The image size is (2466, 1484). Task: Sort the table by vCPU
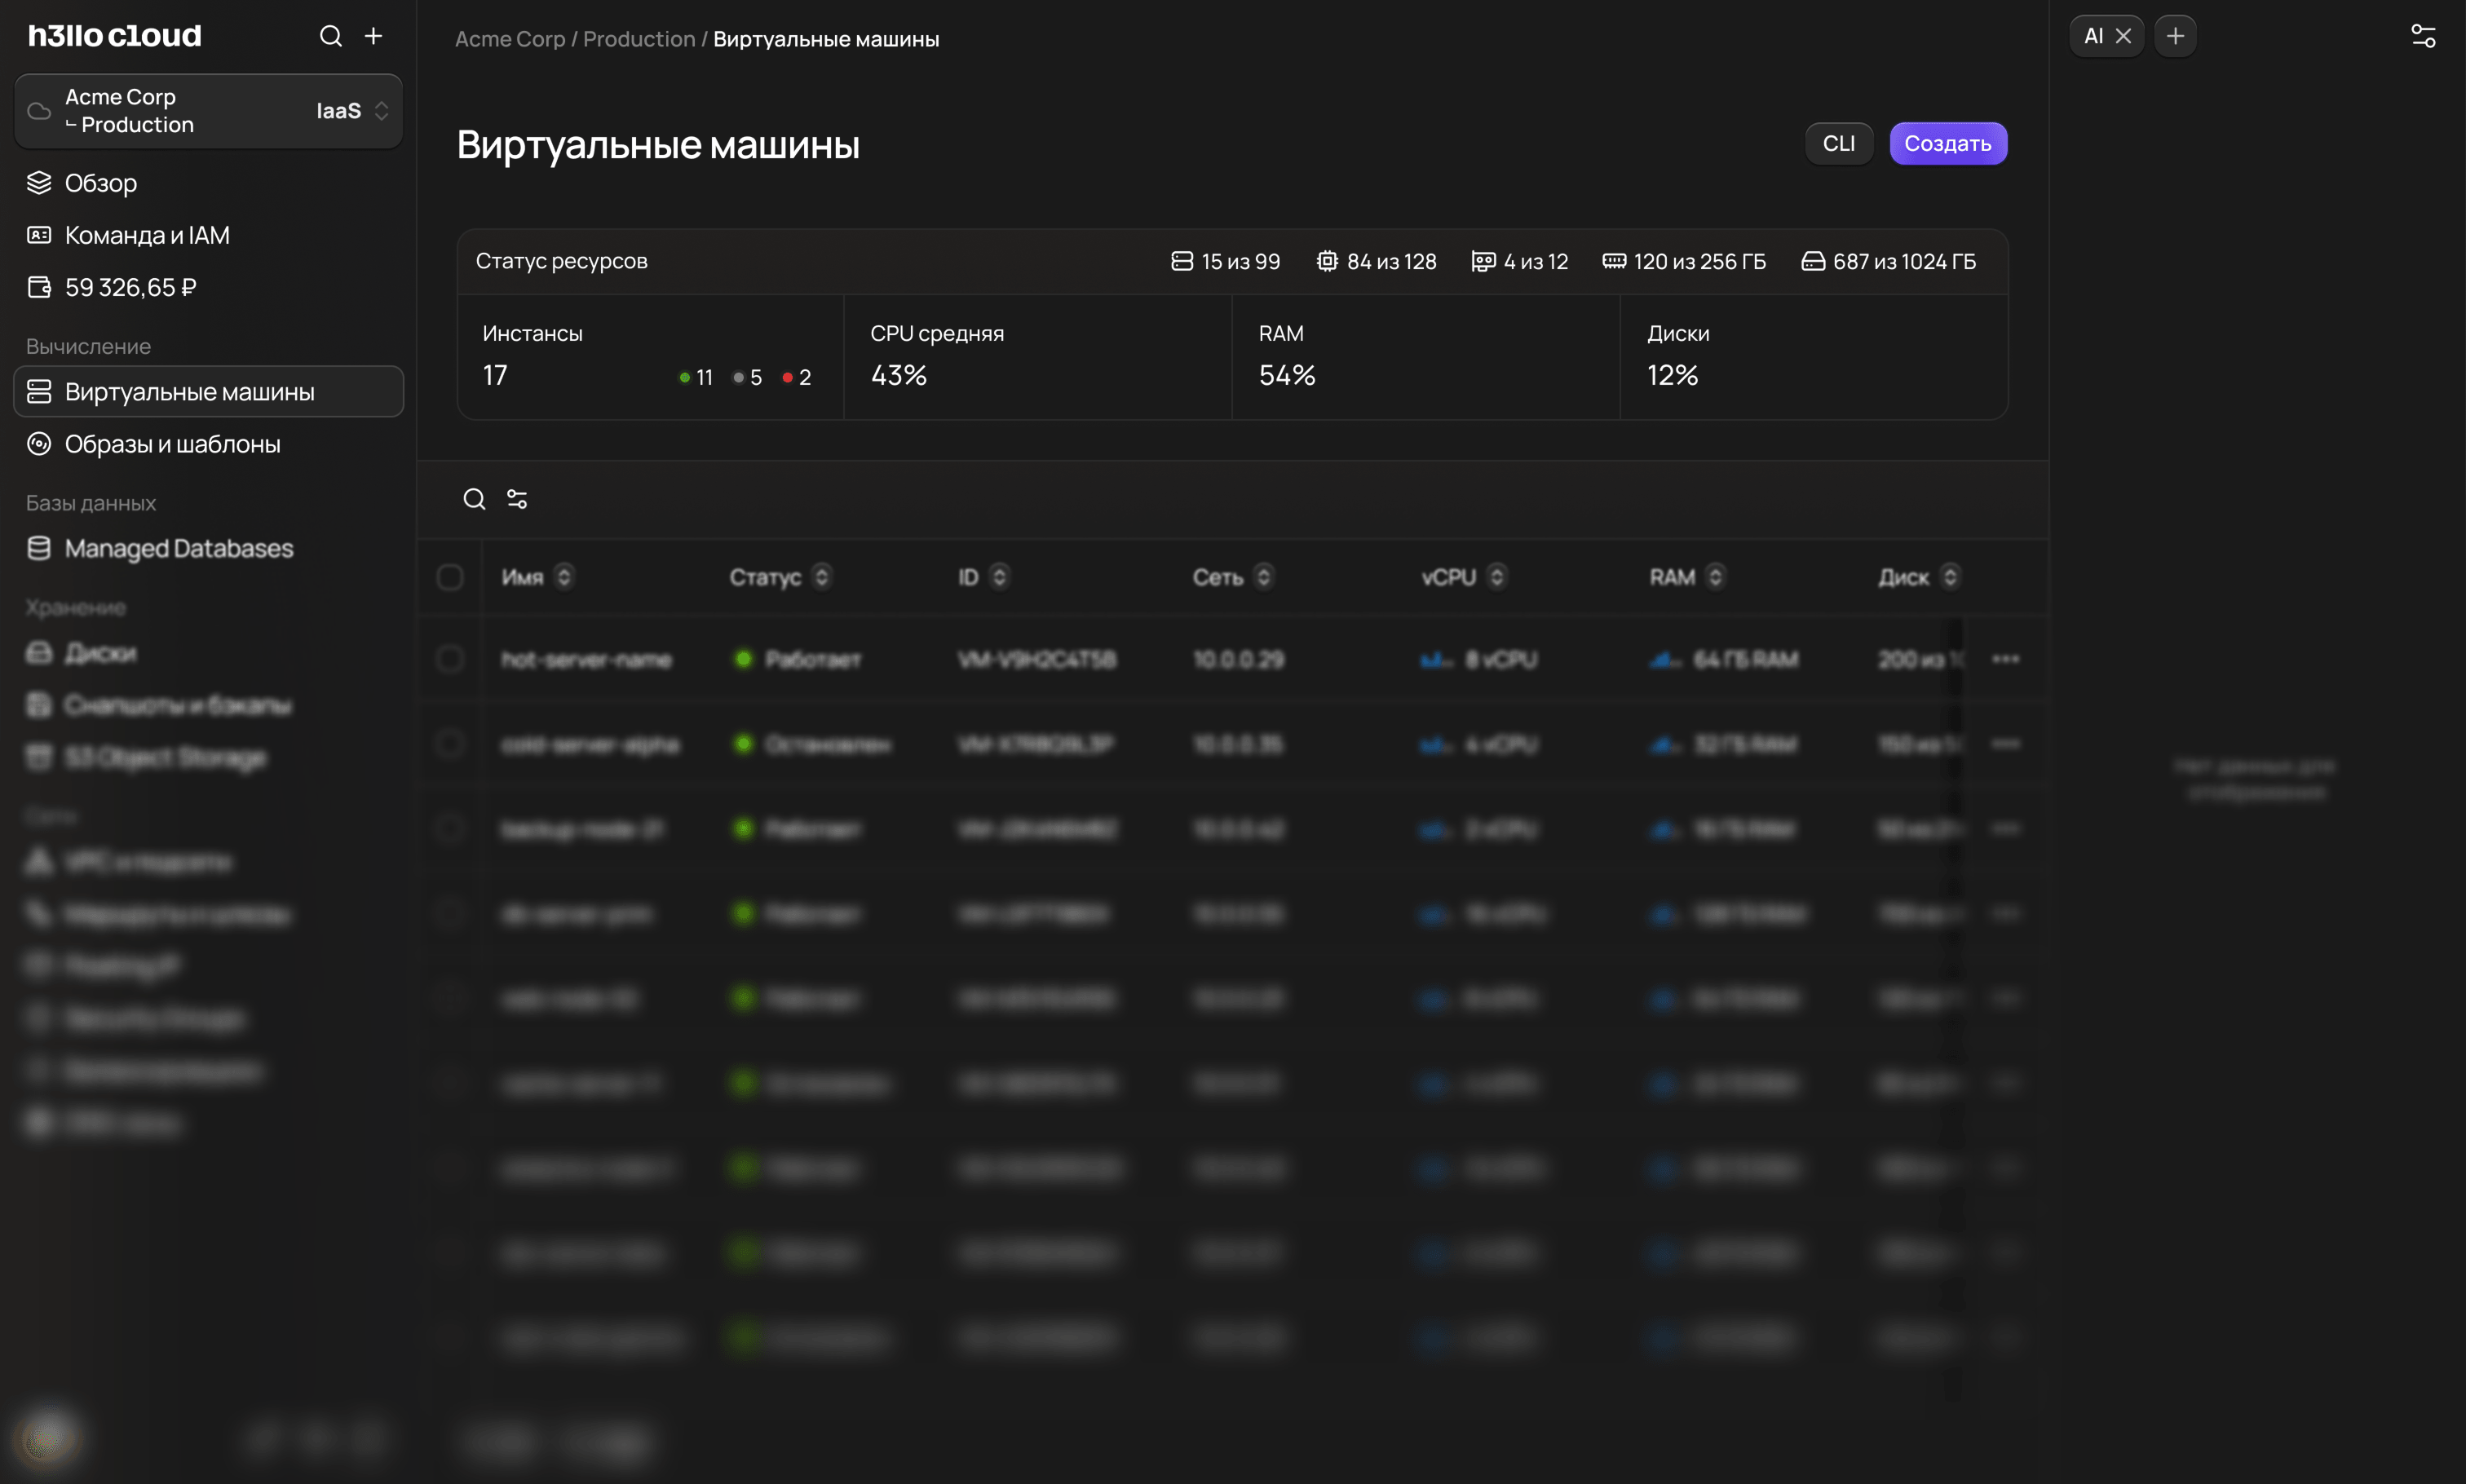1496,577
